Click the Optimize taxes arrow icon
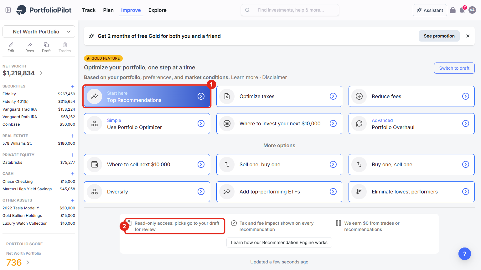 (x=333, y=96)
